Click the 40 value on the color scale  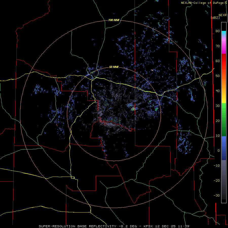click(218, 91)
